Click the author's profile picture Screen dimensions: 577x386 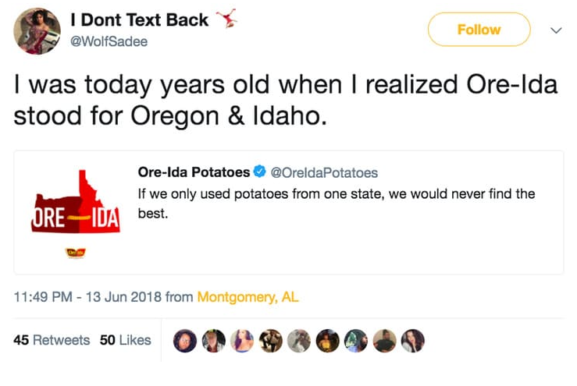[x=37, y=30]
